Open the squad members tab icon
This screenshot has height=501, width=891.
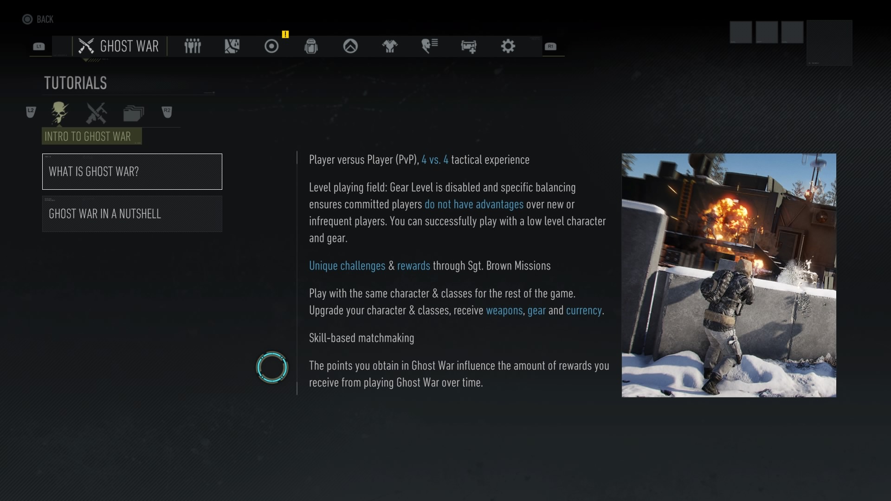pyautogui.click(x=193, y=46)
